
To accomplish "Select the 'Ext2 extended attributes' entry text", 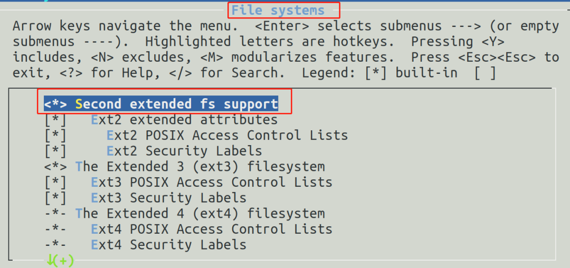I will [184, 120].
